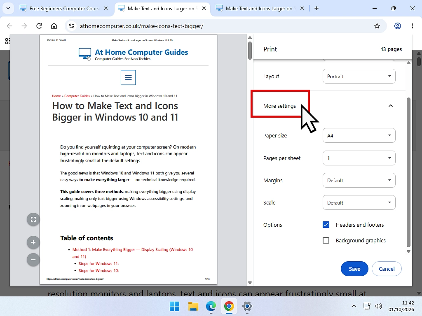Open the Chrome profile menu
The width and height of the screenshot is (422, 316).
pos(398,26)
